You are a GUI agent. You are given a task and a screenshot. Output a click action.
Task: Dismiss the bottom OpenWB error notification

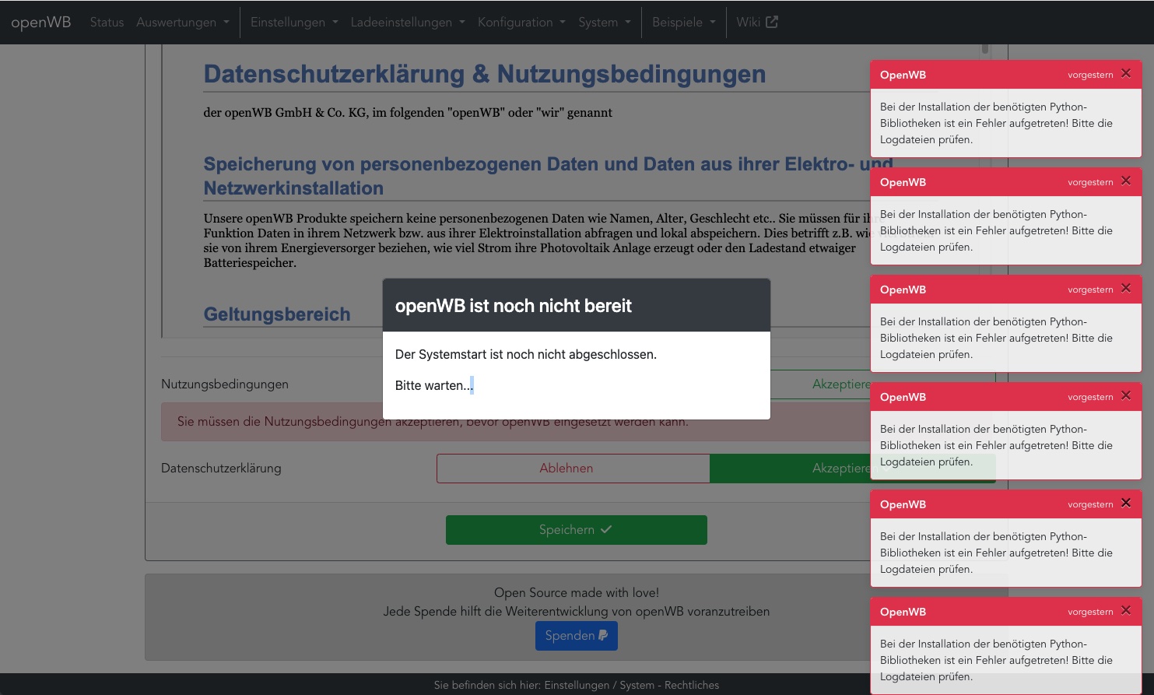point(1126,611)
